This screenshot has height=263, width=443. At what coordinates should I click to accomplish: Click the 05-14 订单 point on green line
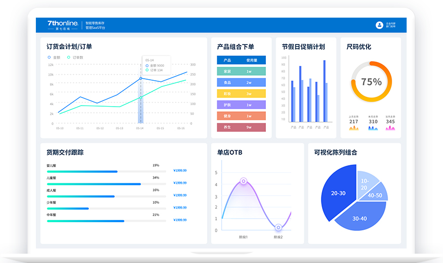pos(140,97)
